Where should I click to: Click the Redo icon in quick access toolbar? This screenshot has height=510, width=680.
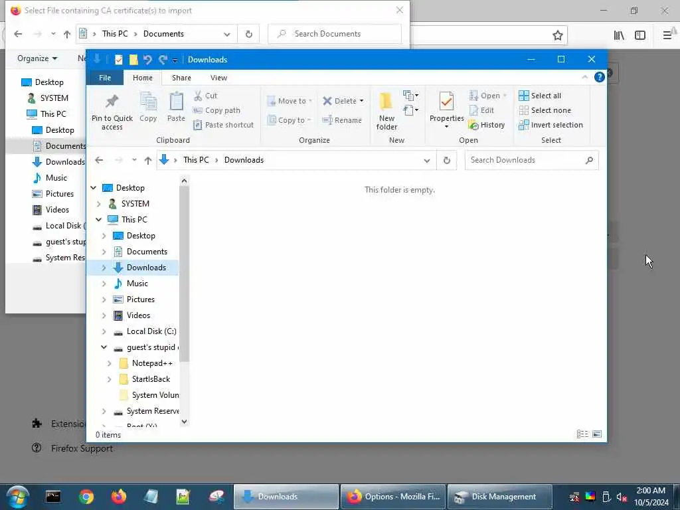coord(163,59)
